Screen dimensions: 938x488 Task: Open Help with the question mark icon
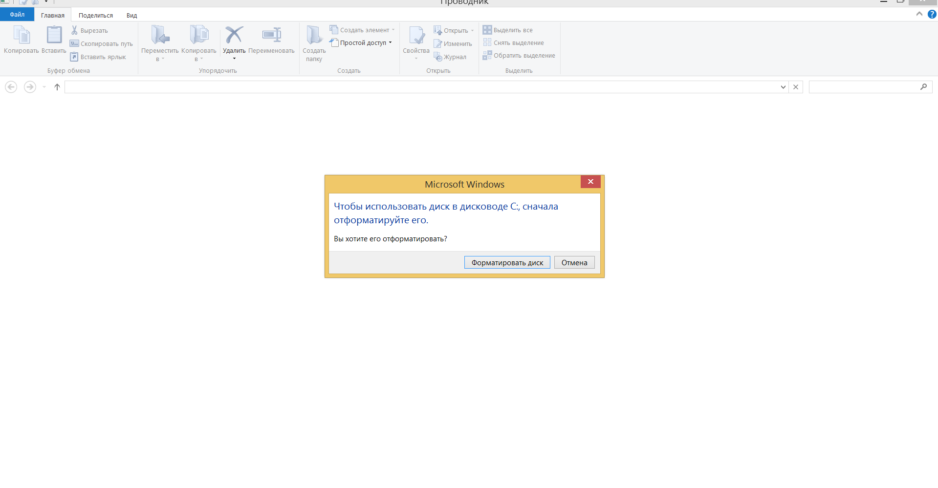[932, 14]
